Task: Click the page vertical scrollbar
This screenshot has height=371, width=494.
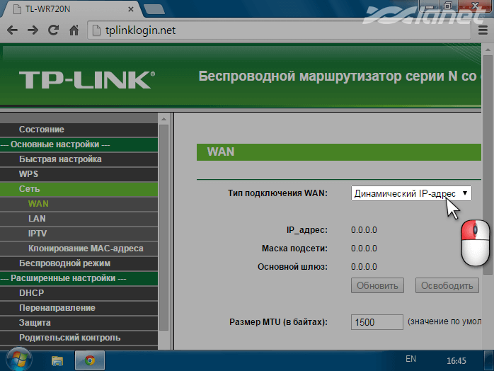Action: (x=488, y=164)
